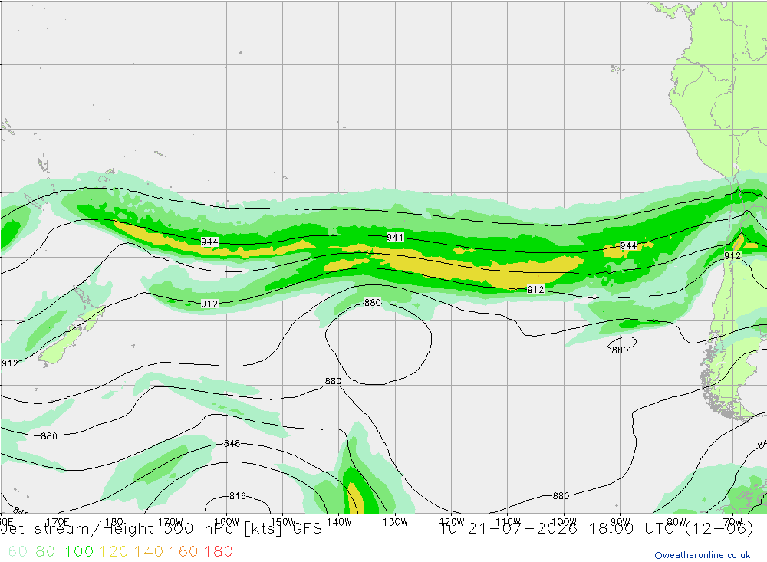Click the 120W longitude axis label
The image size is (767, 562).
pos(452,522)
